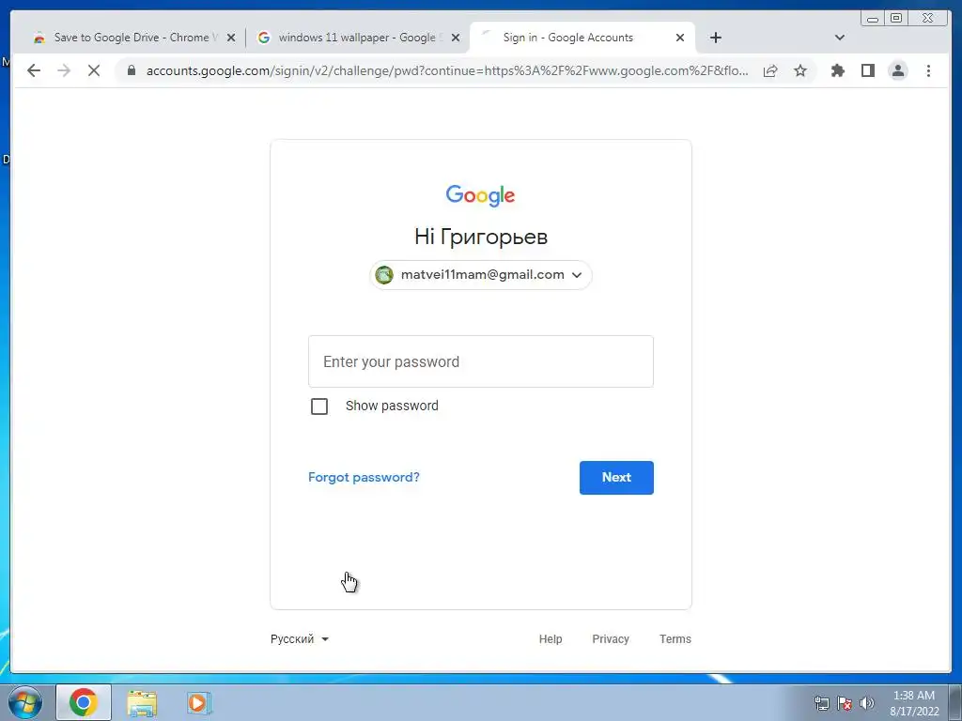Launch Windows Media Player from taskbar
Viewport: 962px width, 721px height.
(x=197, y=702)
